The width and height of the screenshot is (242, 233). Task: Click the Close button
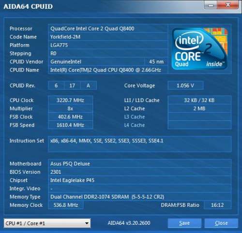[x=221, y=223]
